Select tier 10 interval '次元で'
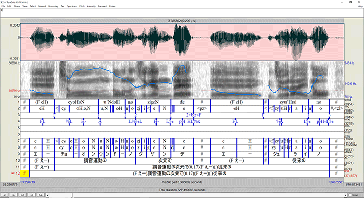The width and height of the screenshot is (364, 198). coord(165,160)
